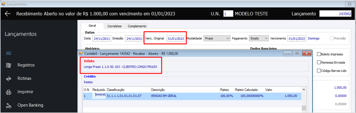Click the Rotinas arrows icon
The image size is (356, 113).
(x=9, y=79)
